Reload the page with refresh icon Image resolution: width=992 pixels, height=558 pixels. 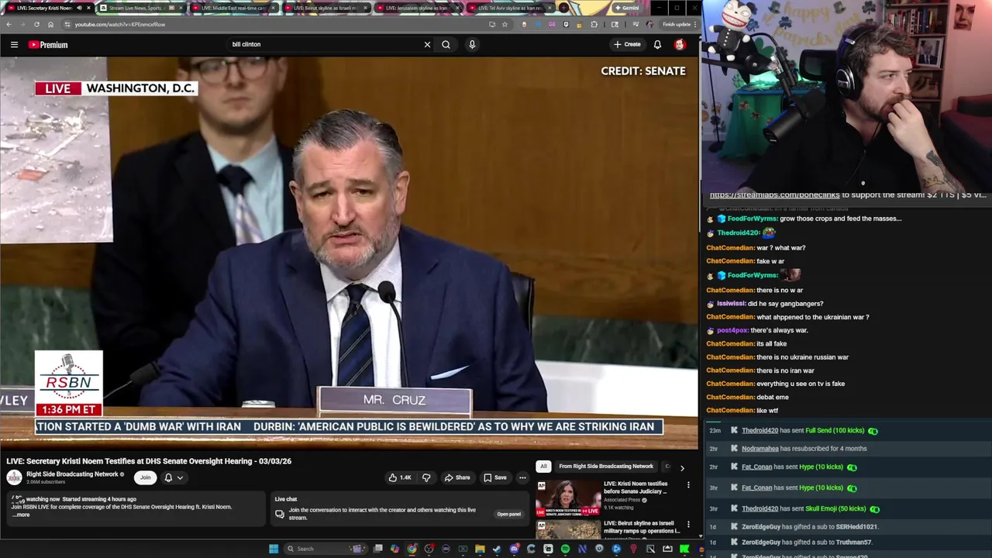click(x=36, y=24)
